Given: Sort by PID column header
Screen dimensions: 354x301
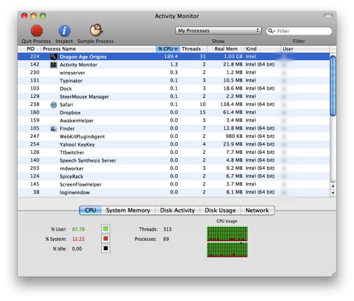Looking at the screenshot, I should click(29, 49).
